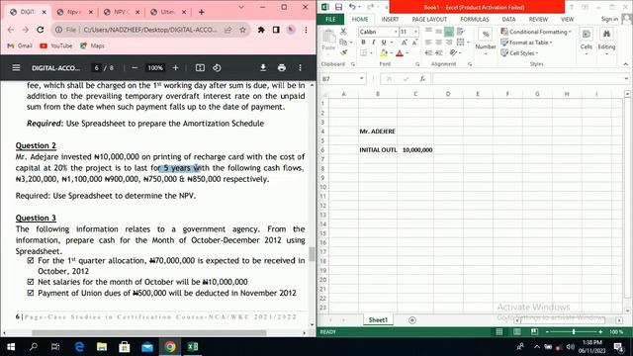
Task: Click the Cut scissors icon in Excel
Action: pyautogui.click(x=343, y=32)
